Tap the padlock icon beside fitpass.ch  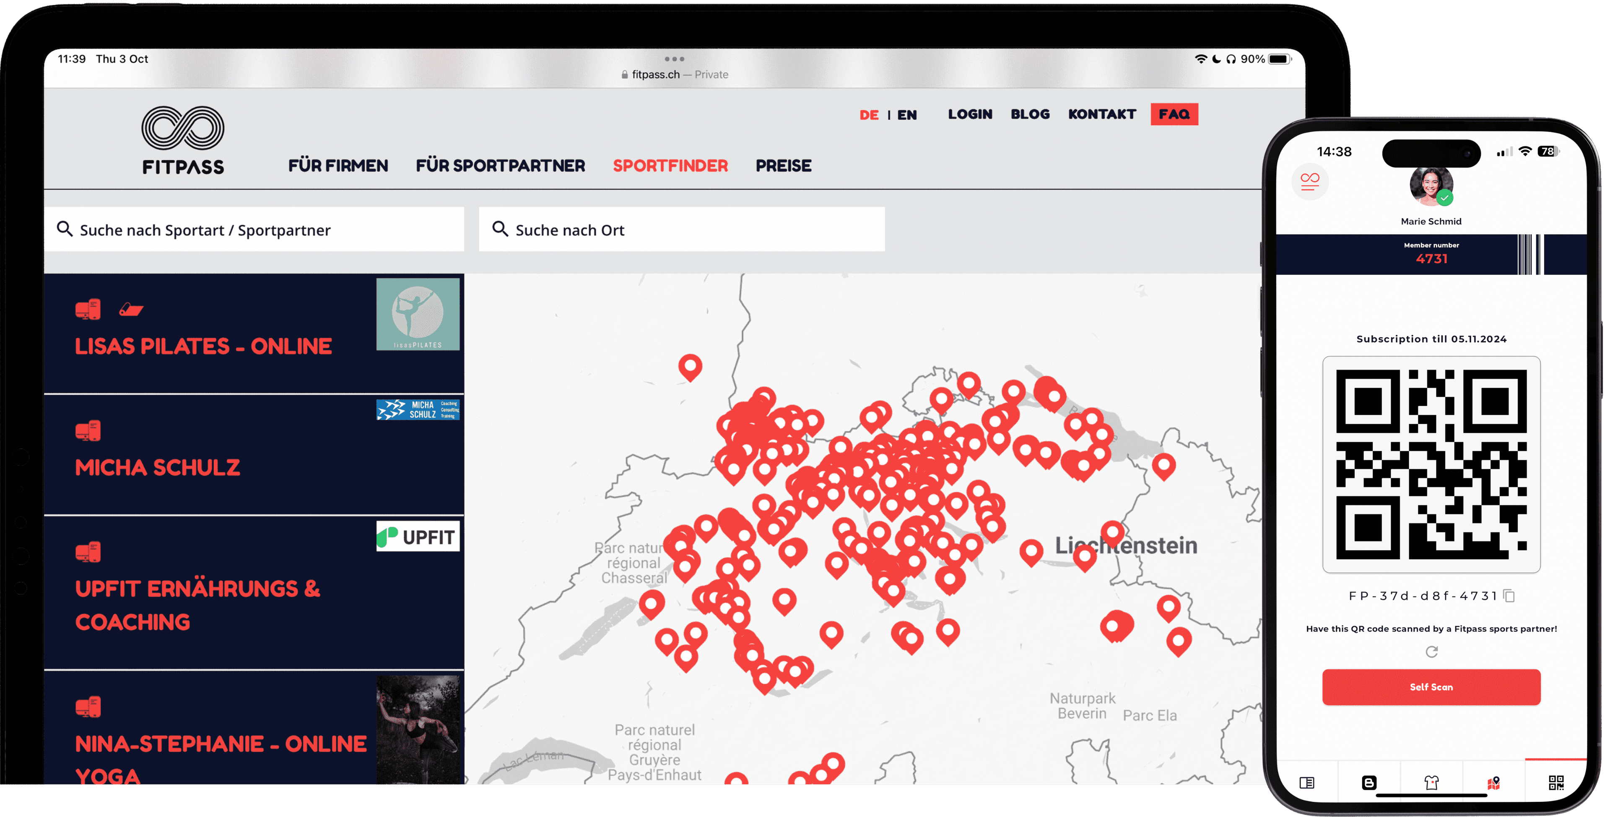click(x=624, y=74)
